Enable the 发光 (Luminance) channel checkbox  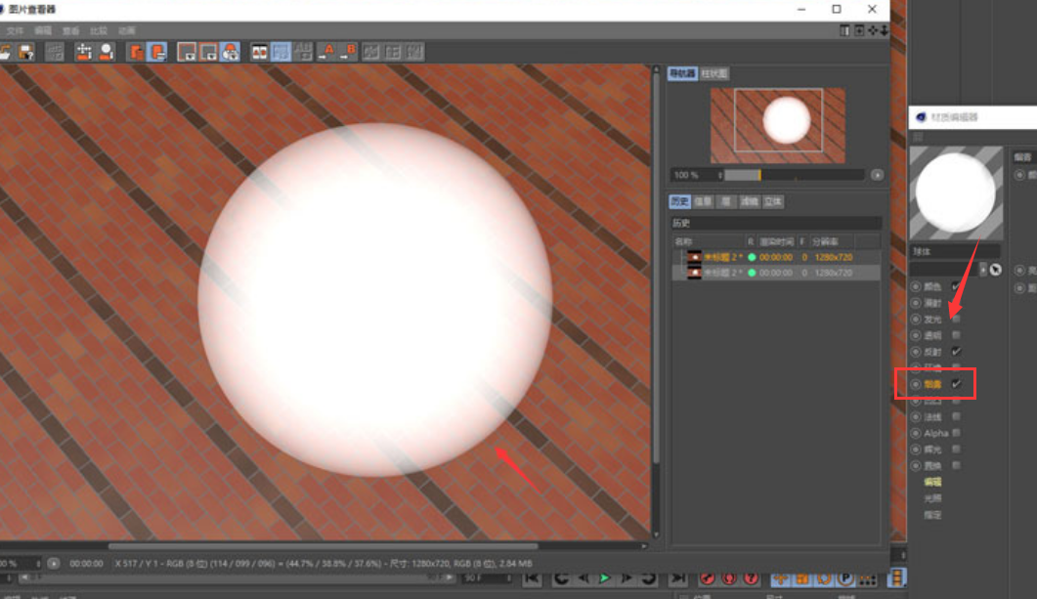(957, 320)
